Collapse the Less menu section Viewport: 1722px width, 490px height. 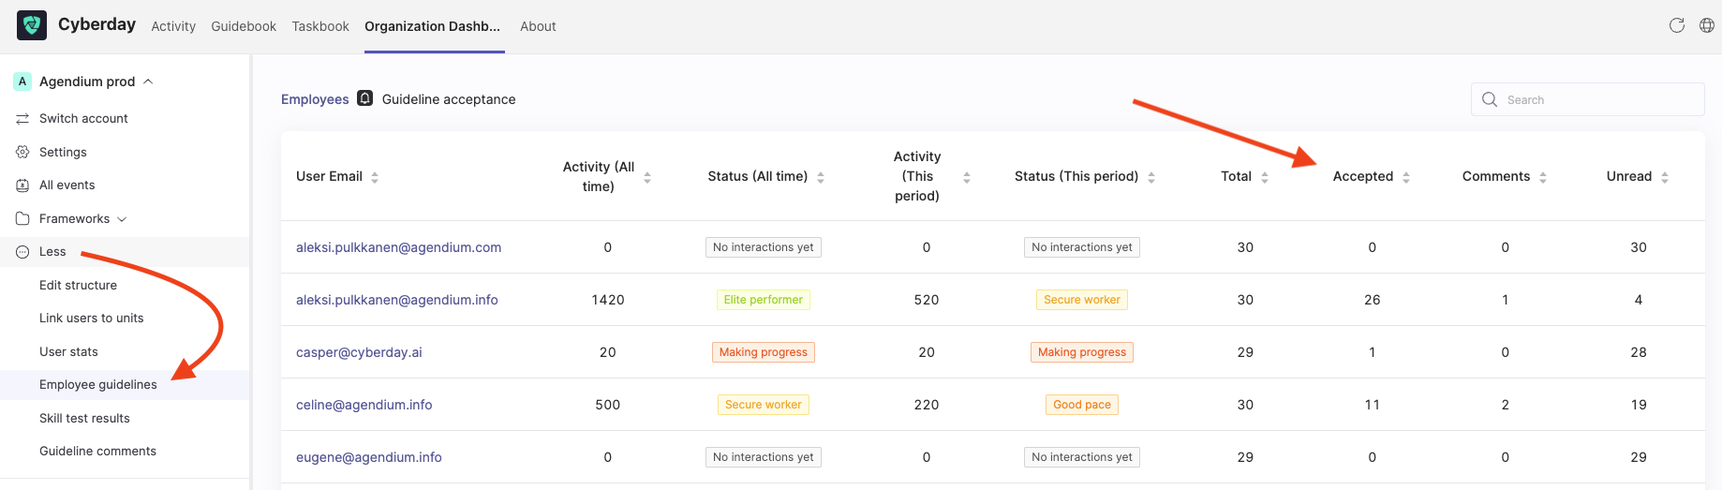(52, 252)
